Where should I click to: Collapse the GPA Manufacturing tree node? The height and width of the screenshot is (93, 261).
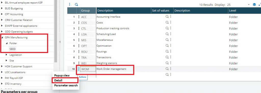click(2, 37)
